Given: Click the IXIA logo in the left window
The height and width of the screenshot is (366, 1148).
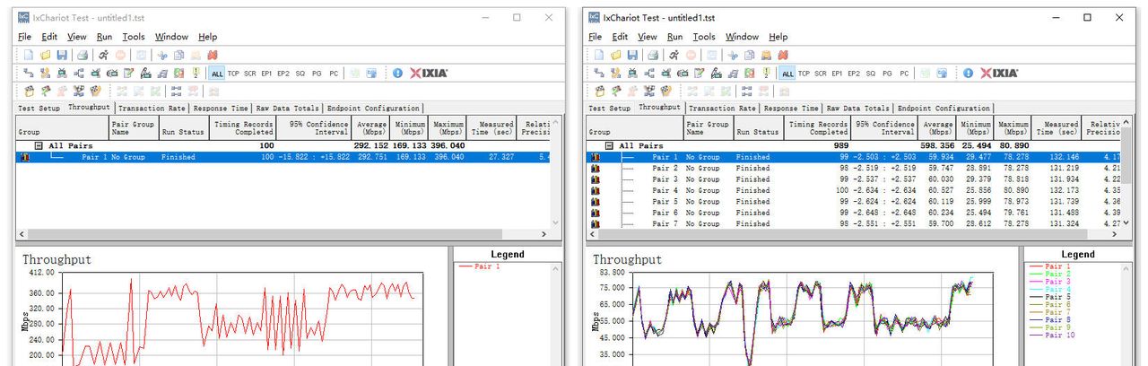Looking at the screenshot, I should (x=429, y=74).
